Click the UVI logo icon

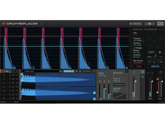click(x=160, y=23)
